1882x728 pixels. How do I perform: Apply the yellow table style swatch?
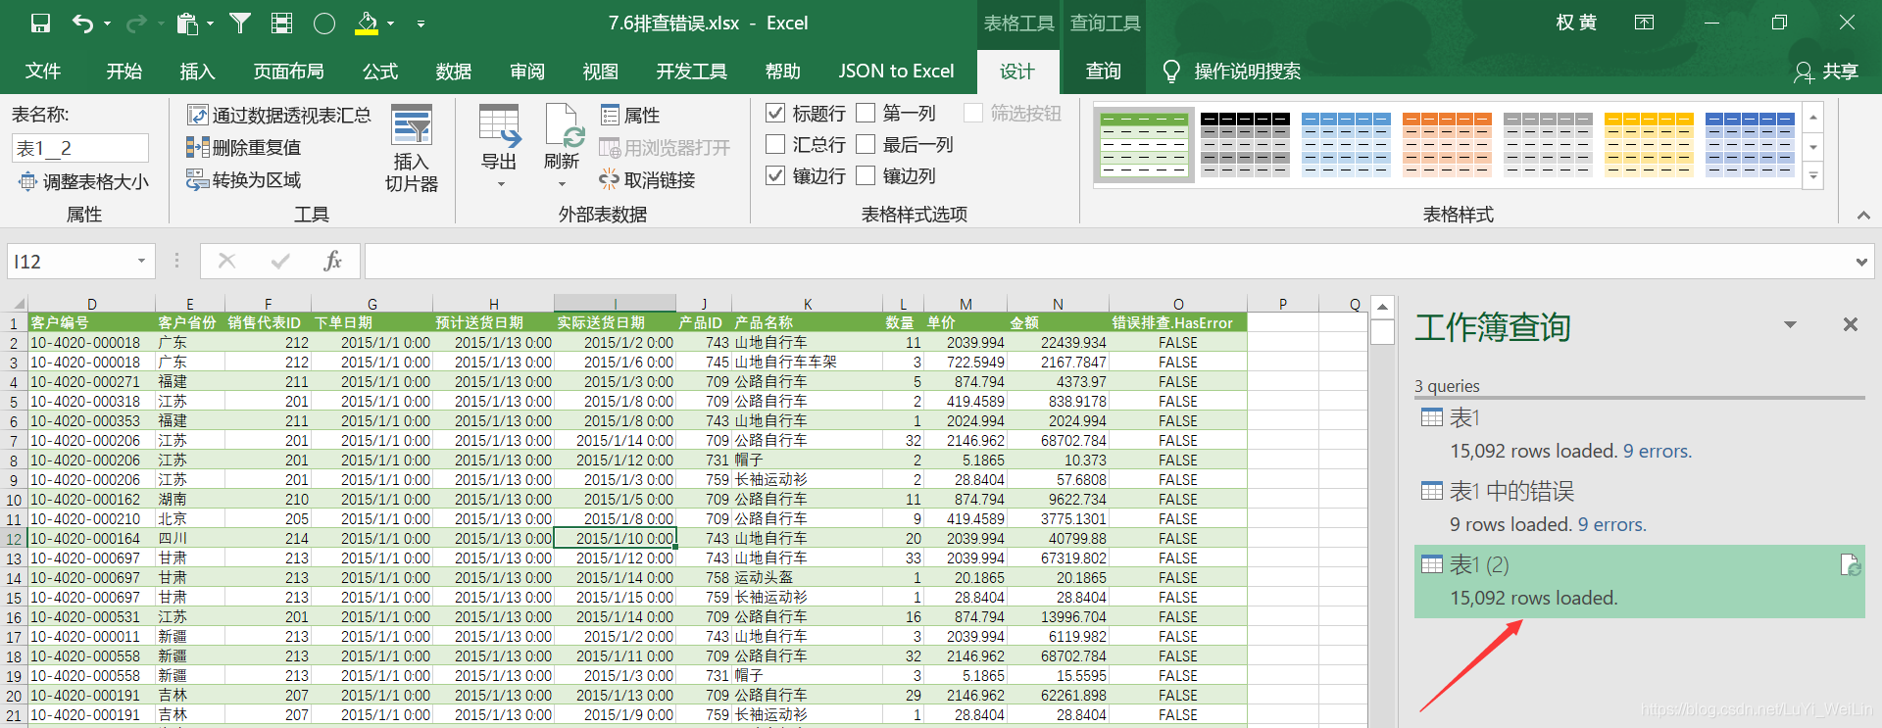pyautogui.click(x=1649, y=145)
